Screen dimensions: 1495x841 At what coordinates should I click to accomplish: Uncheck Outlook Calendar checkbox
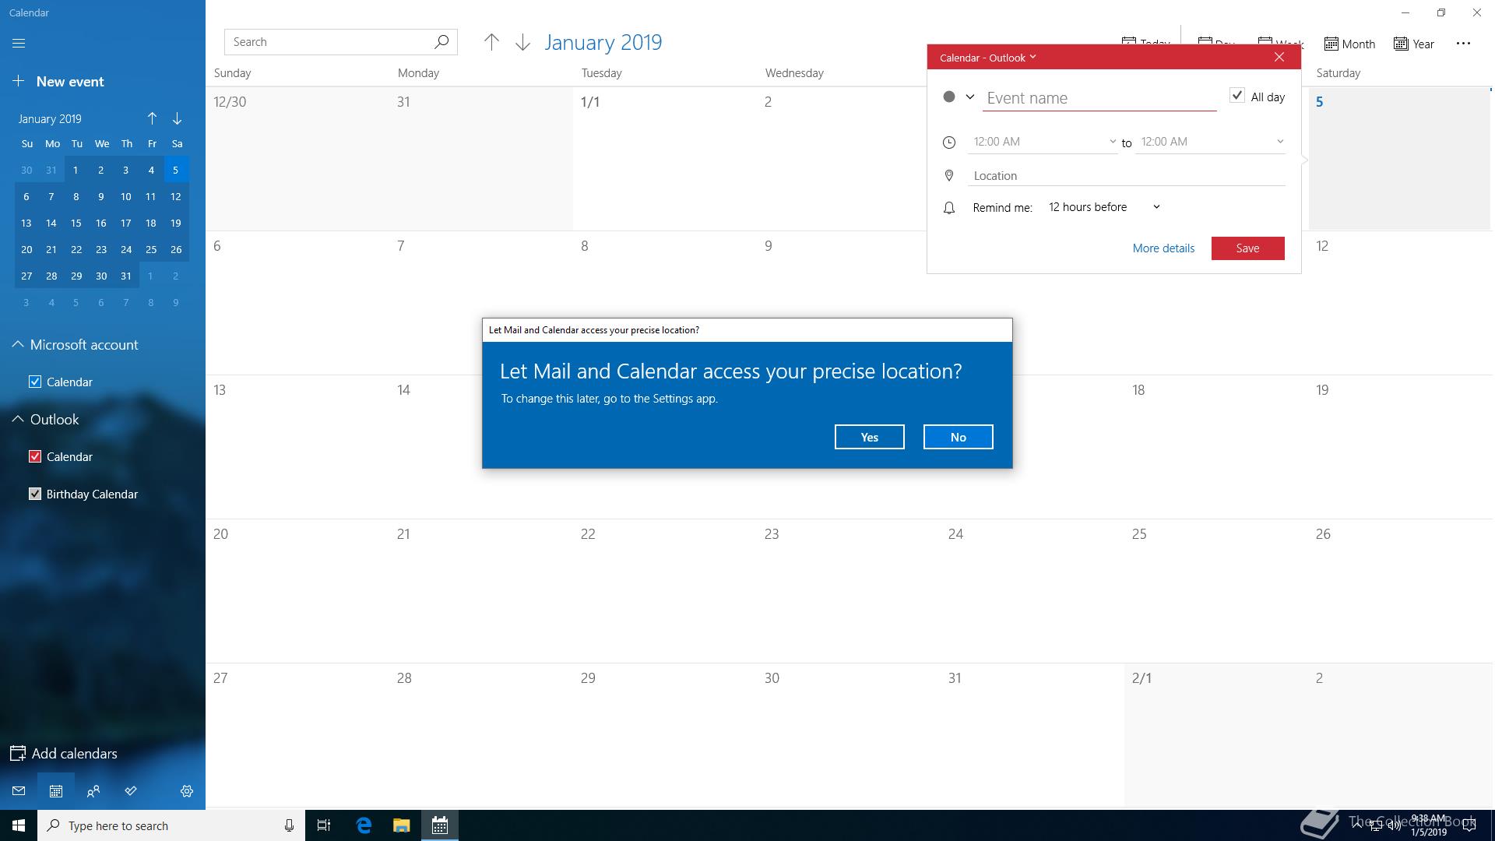coord(35,456)
